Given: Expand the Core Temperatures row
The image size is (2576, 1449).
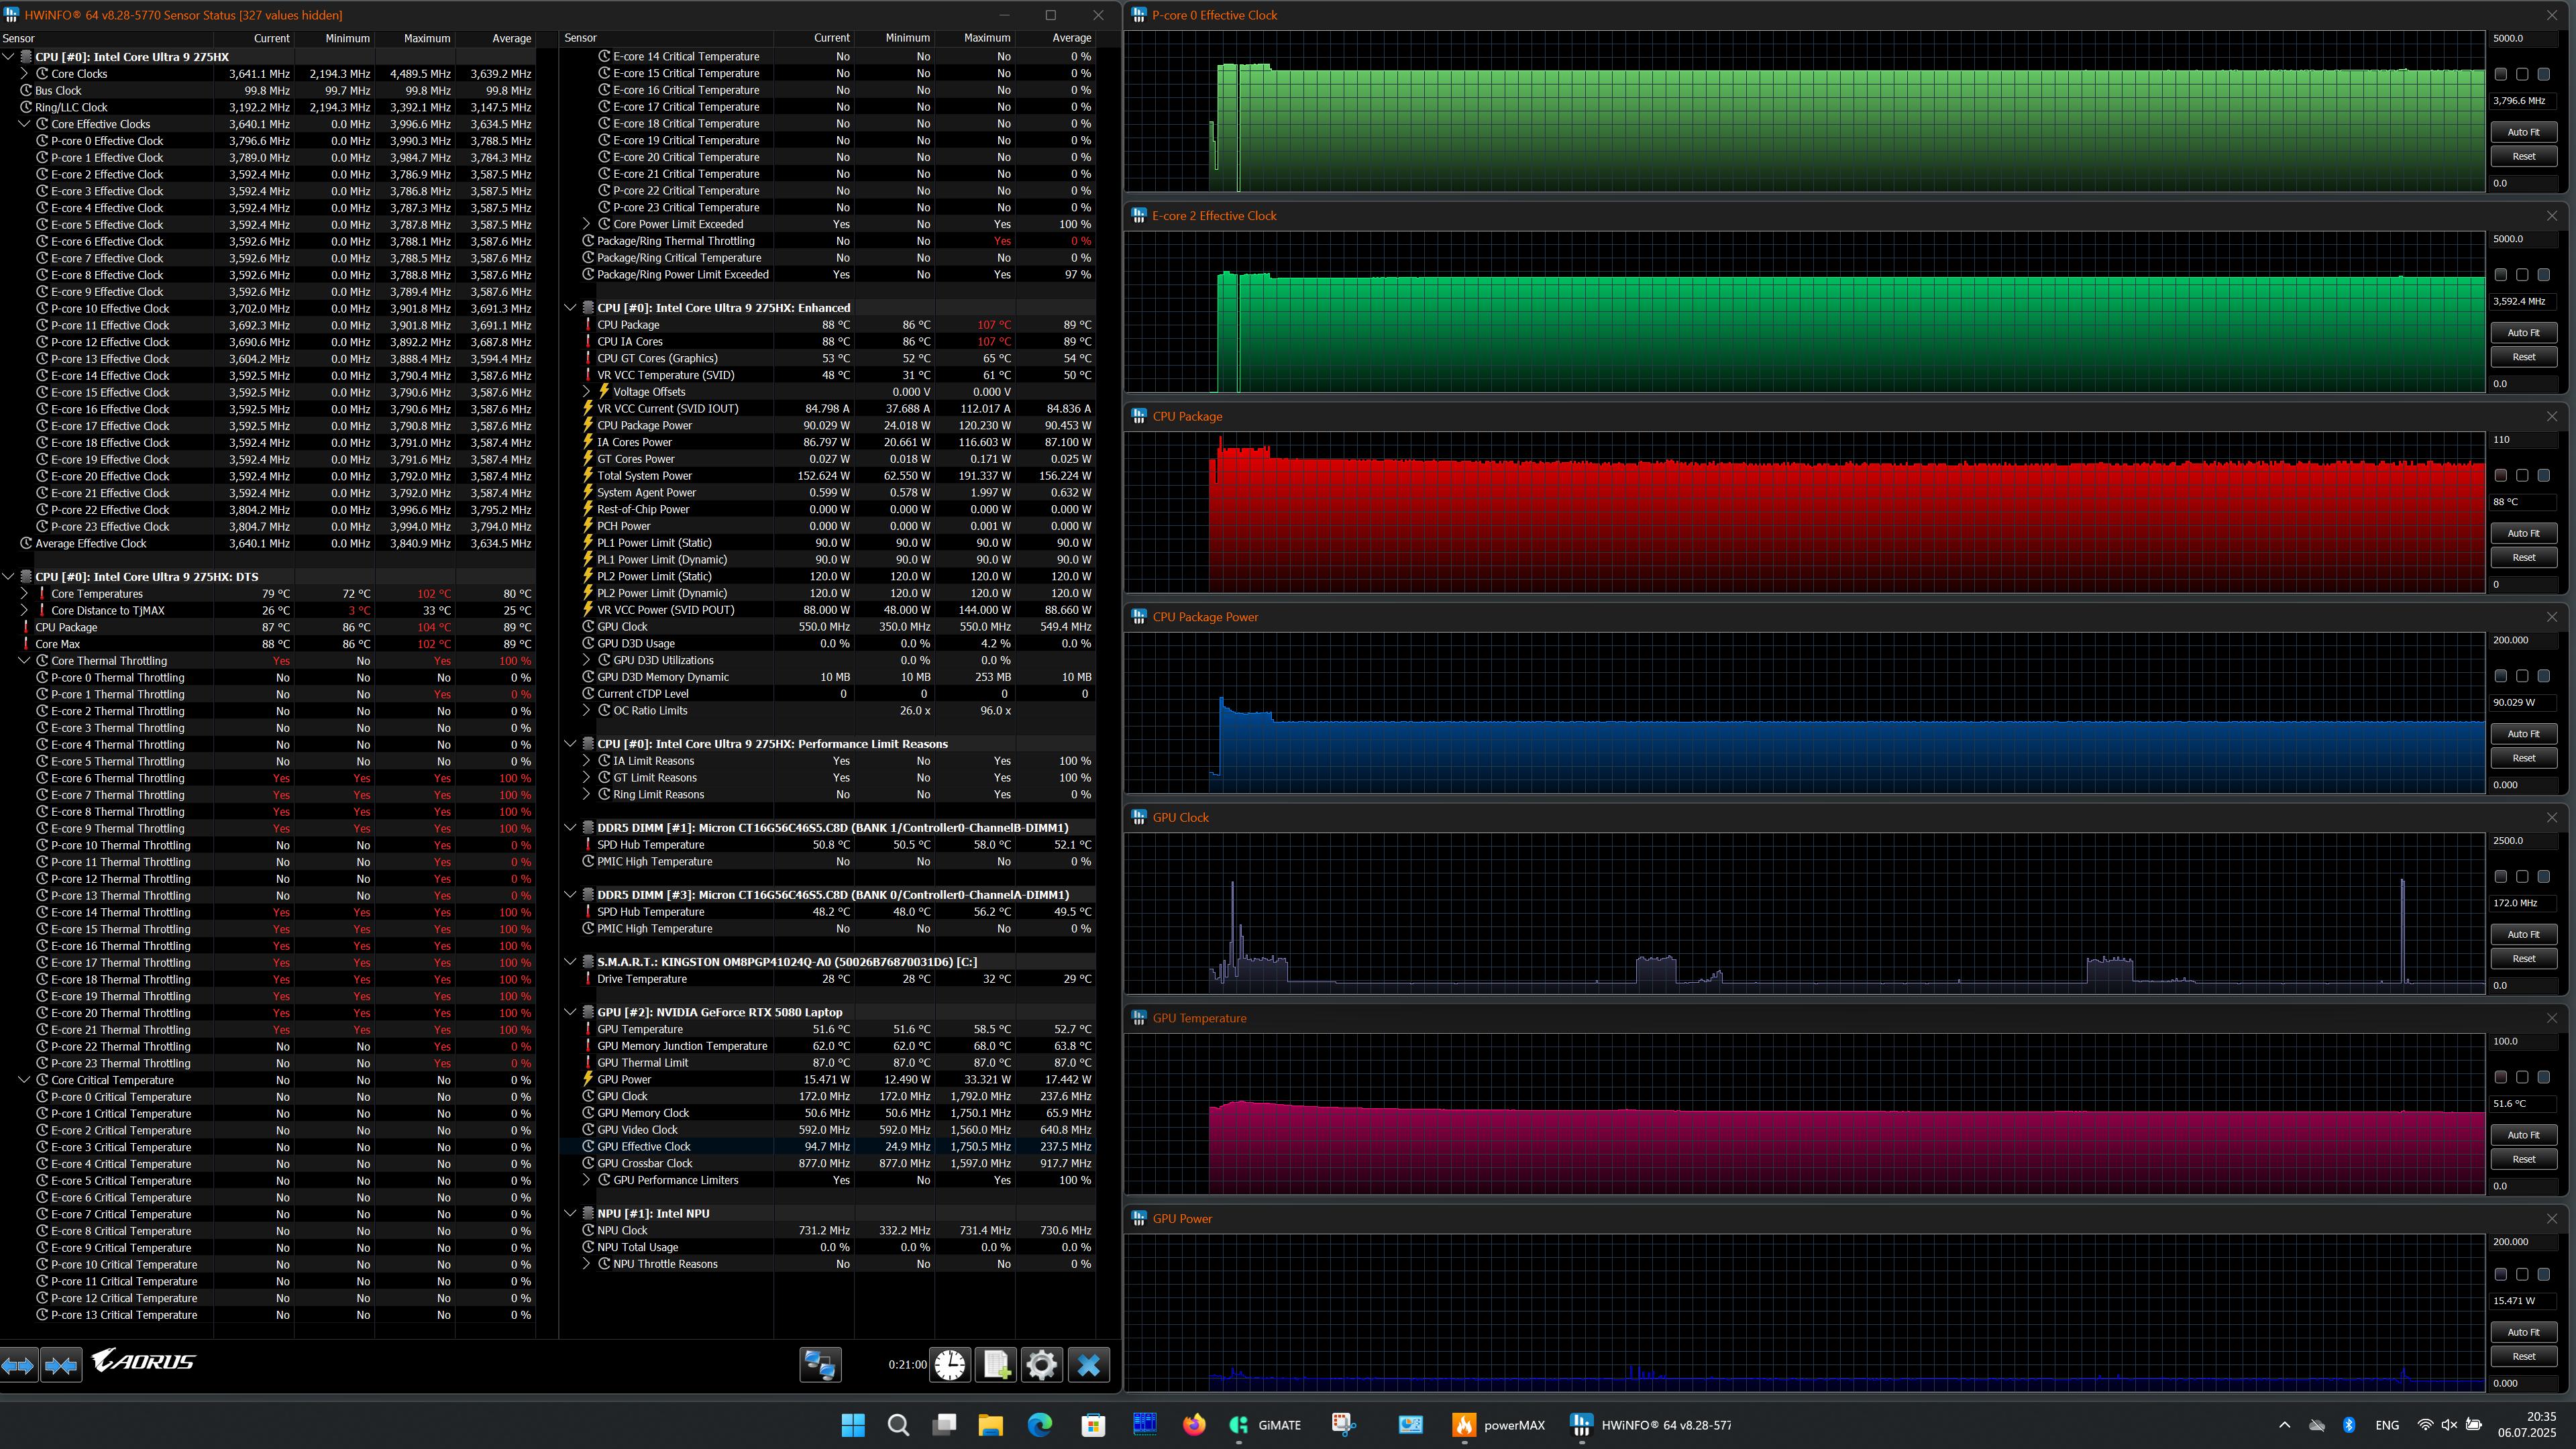Looking at the screenshot, I should pos(24,594).
